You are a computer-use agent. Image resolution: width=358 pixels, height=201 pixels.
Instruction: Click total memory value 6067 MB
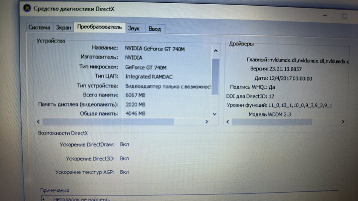click(135, 95)
